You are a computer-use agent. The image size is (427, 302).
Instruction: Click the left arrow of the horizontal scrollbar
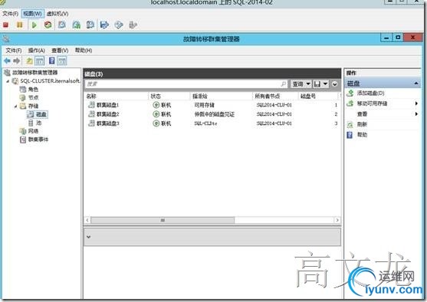87,220
